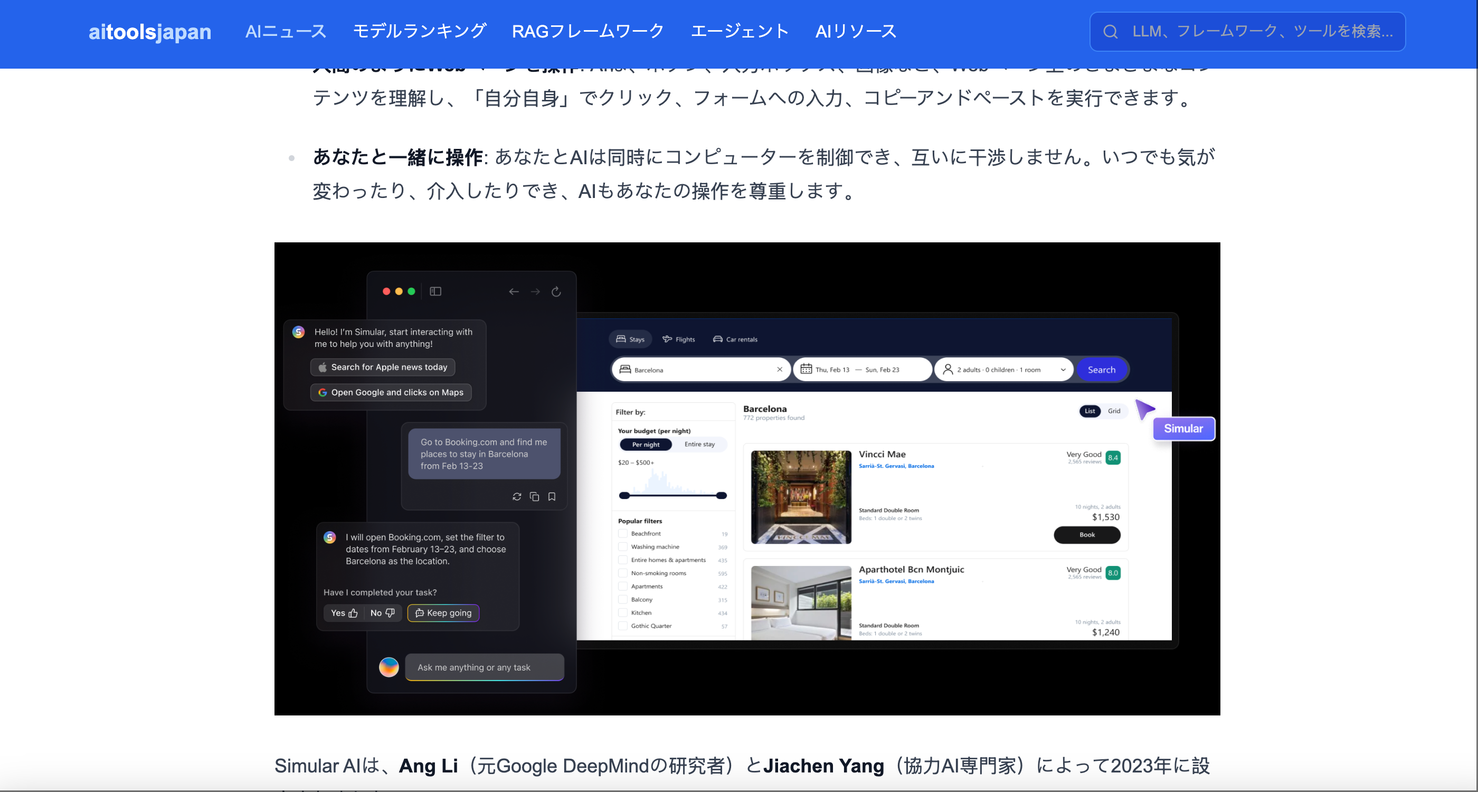Click the reload icon in Simular window
The width and height of the screenshot is (1478, 792).
point(556,291)
